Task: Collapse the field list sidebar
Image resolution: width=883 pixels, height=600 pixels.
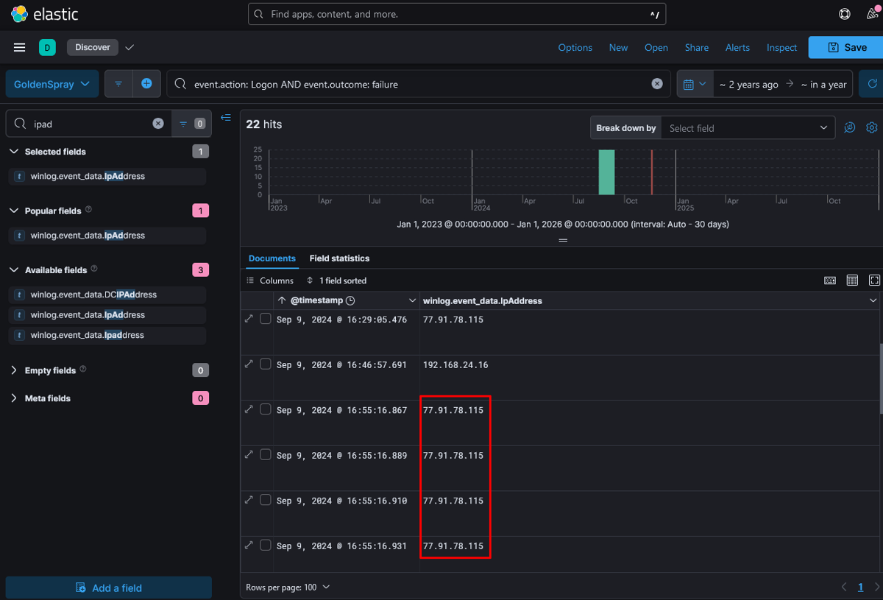Action: point(226,118)
